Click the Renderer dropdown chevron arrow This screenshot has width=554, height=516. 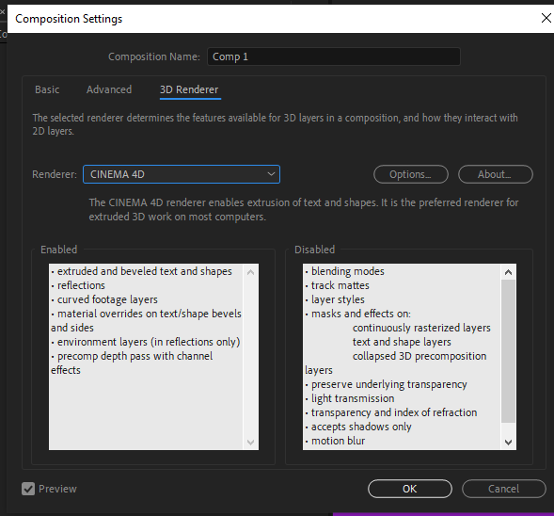click(271, 174)
